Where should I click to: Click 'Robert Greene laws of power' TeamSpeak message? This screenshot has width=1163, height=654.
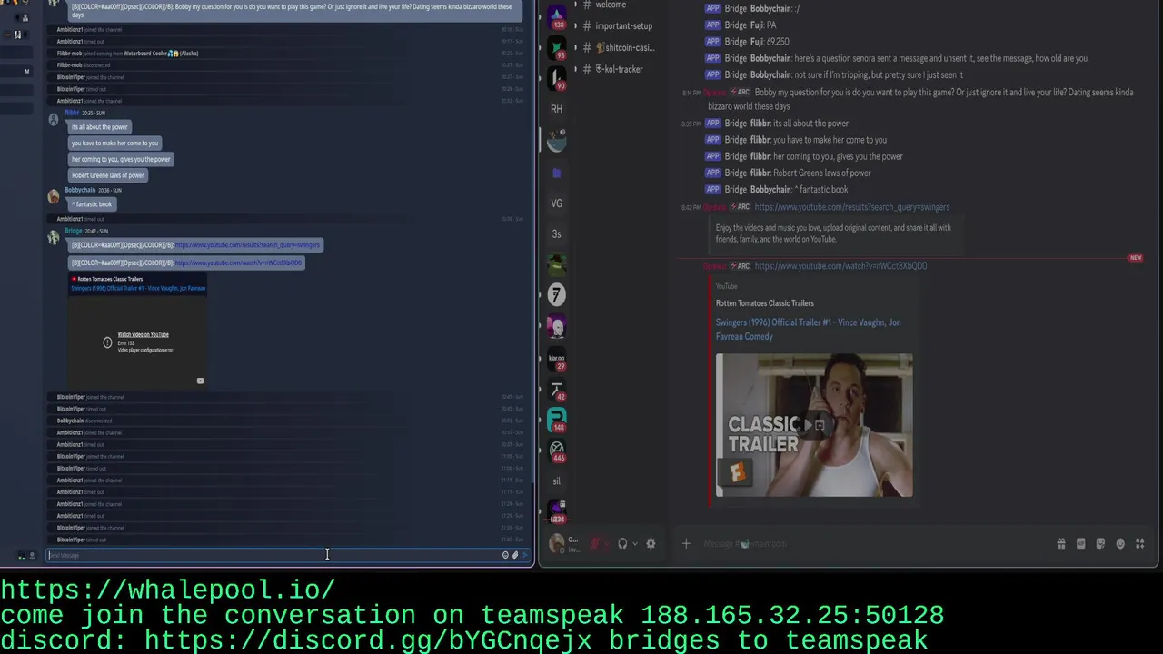(x=108, y=175)
